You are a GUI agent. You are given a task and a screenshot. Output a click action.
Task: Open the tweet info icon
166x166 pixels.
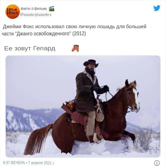157,163
